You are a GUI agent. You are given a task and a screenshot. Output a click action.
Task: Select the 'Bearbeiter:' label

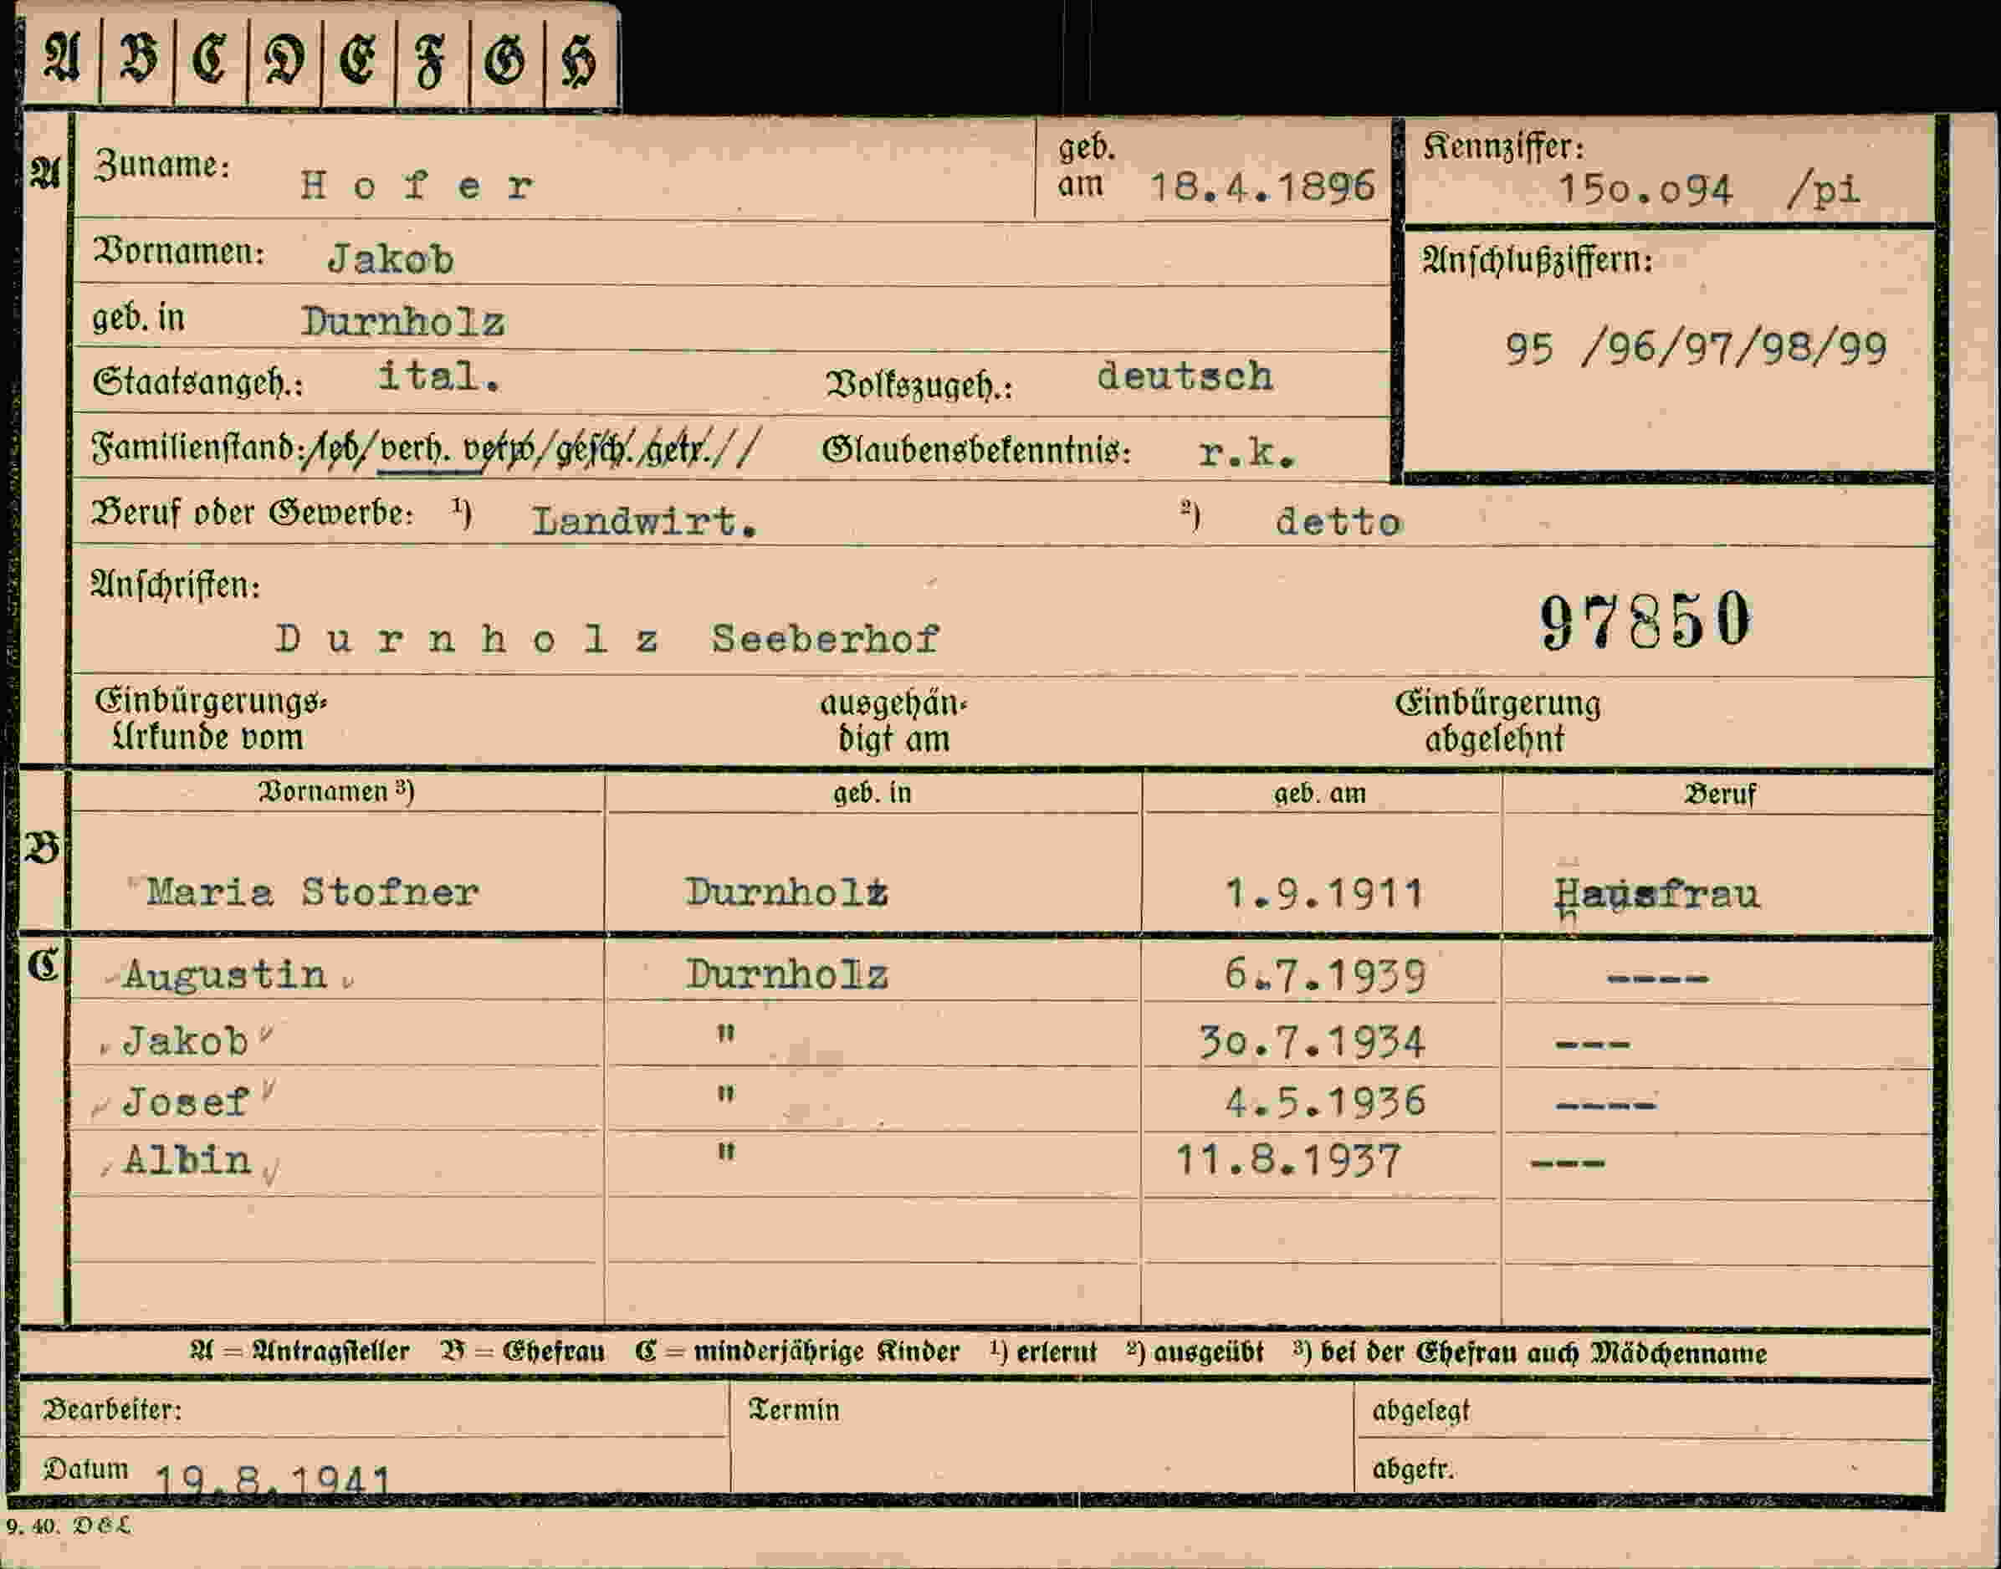(x=113, y=1410)
